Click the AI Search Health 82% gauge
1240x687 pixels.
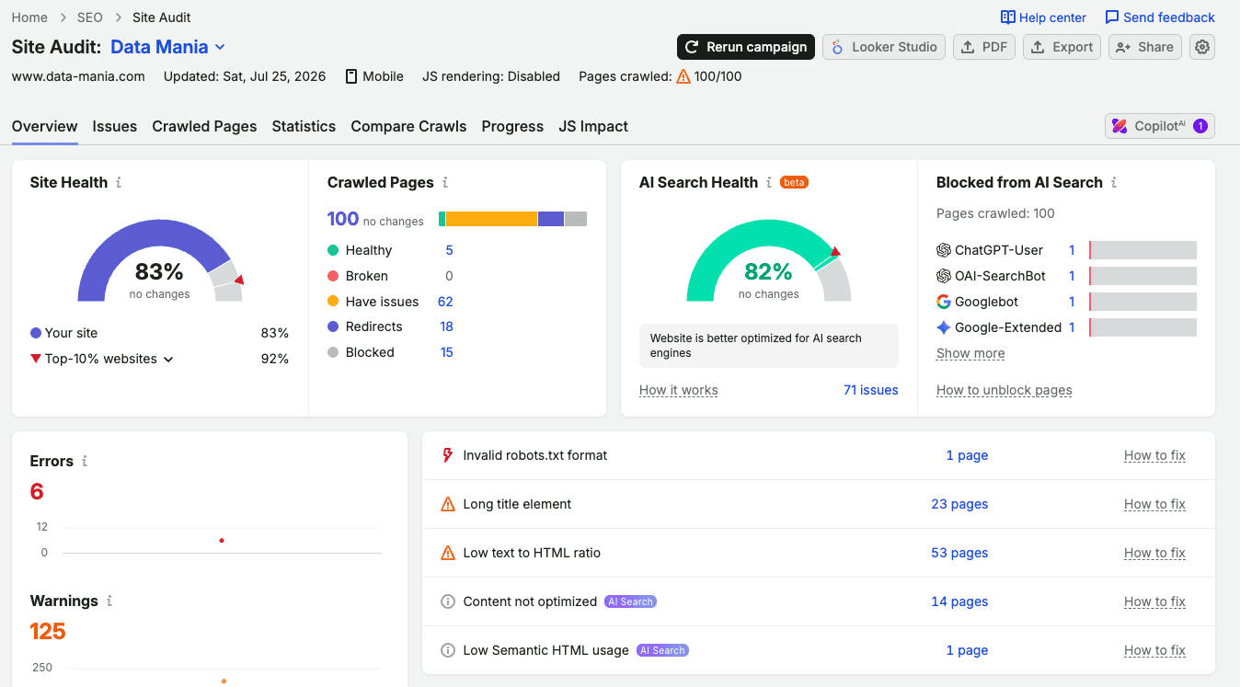coord(769,260)
